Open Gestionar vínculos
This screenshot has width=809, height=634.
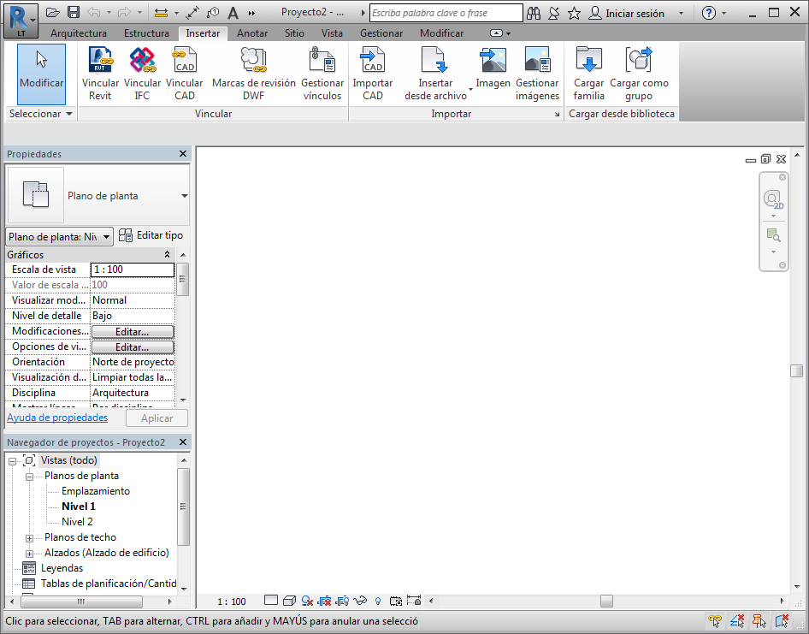coord(322,74)
